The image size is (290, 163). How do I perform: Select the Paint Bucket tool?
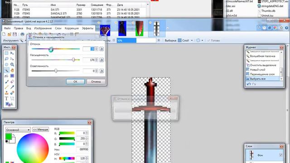6,76
